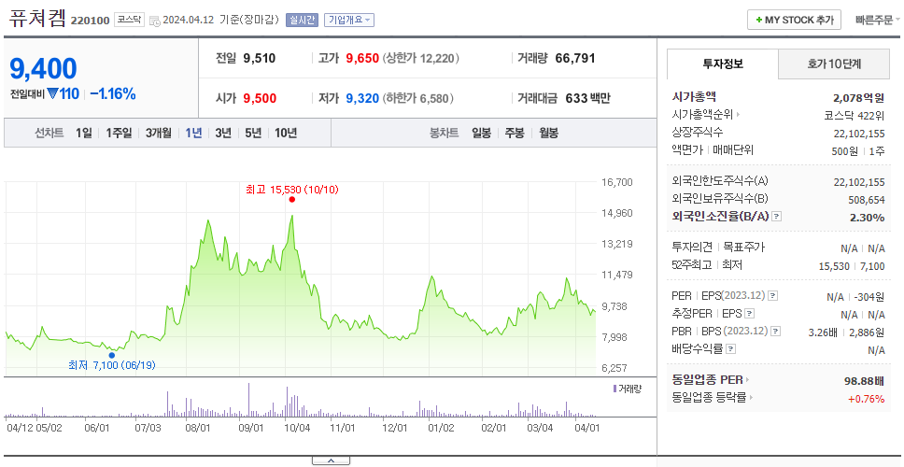Click the 동일업종 PER value 98.88배

[x=864, y=380]
